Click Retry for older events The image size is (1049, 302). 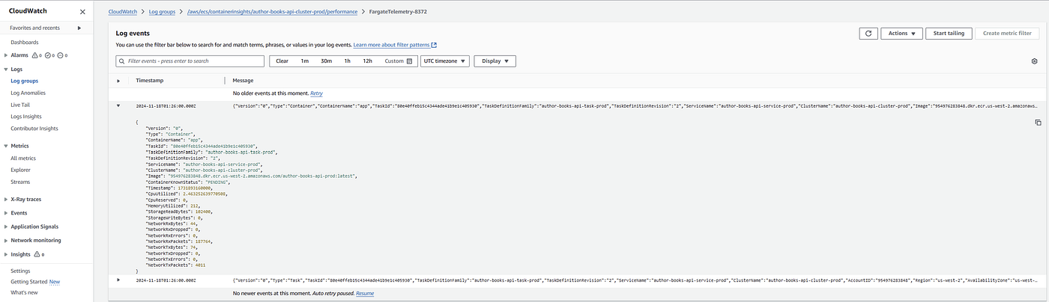tap(316, 93)
